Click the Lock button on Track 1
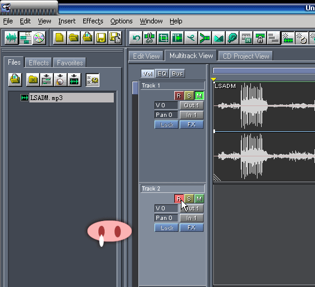315x287 pixels. (x=166, y=125)
